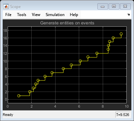This screenshot has height=121, width=134.
Task: Select the data marker at value 10
Action: [80, 61]
